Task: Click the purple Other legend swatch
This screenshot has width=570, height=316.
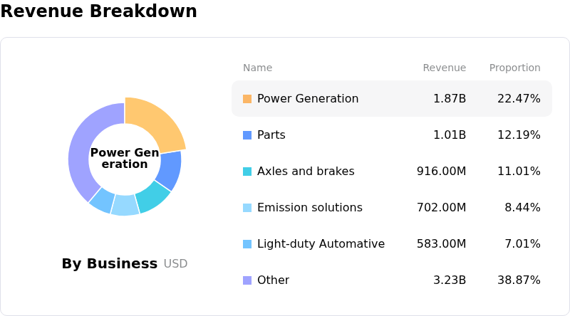Action: pyautogui.click(x=247, y=280)
